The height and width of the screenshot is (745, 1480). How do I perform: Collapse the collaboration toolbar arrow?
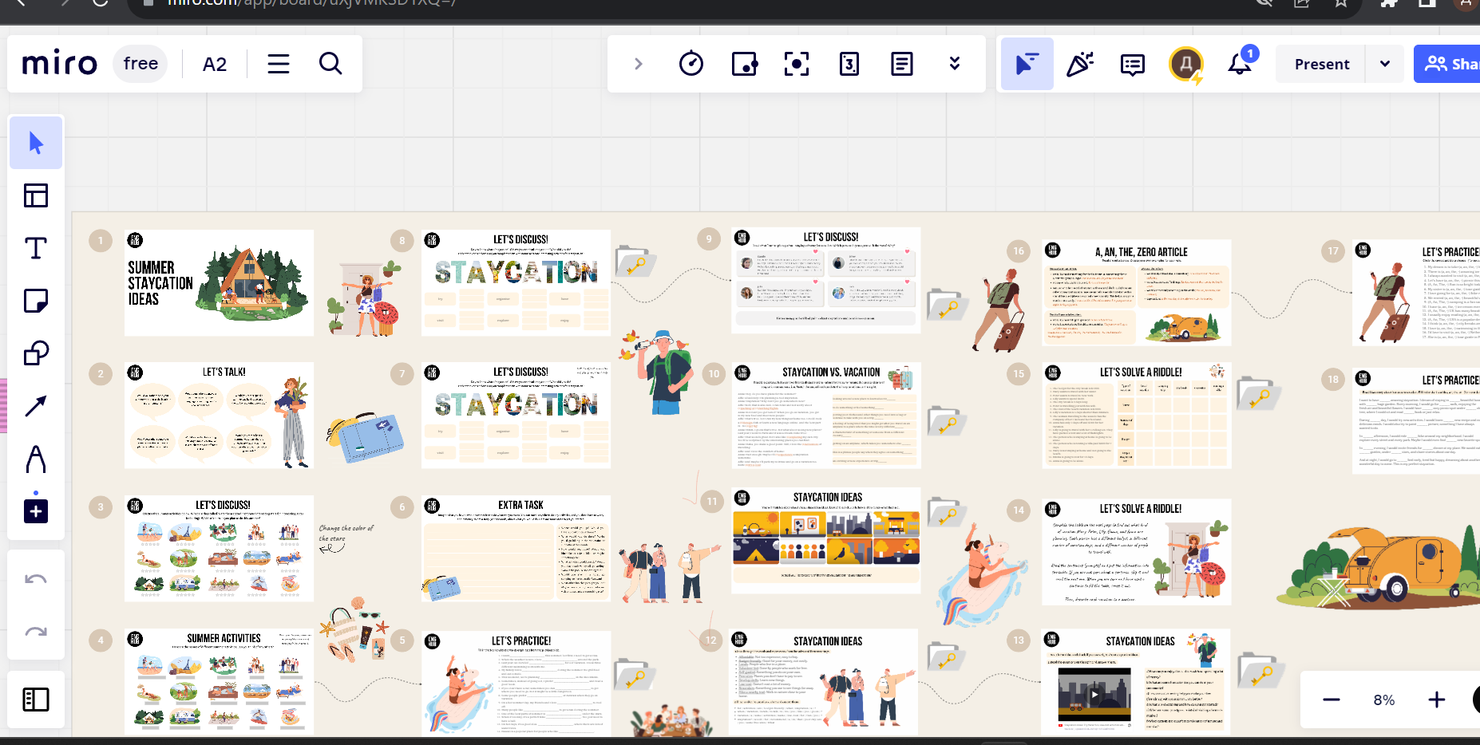[x=638, y=64]
